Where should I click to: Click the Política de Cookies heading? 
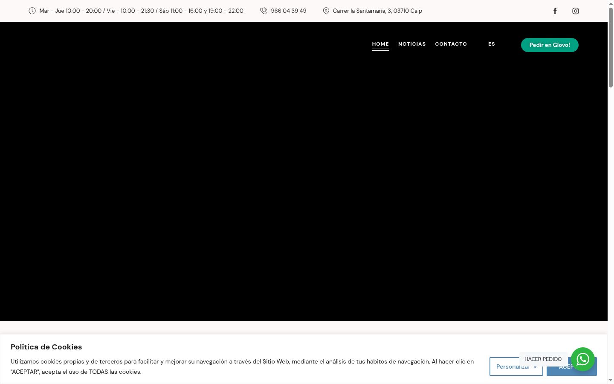coord(46,347)
